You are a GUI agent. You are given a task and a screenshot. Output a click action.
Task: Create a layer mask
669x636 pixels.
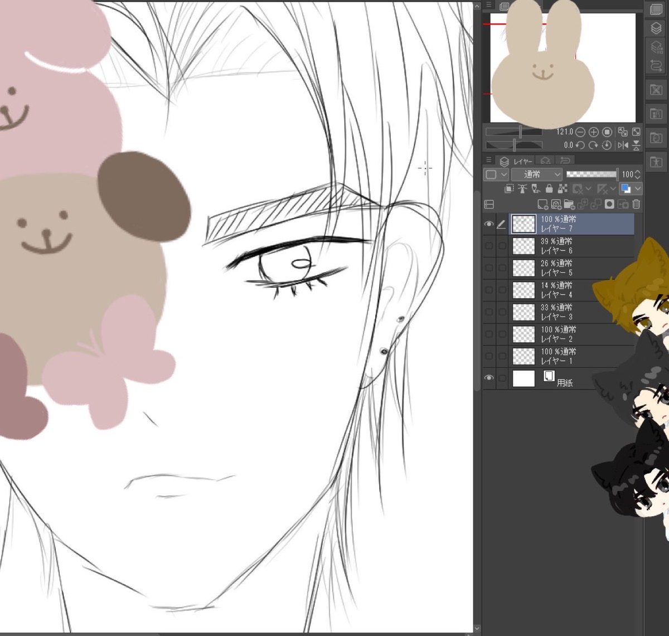point(609,204)
